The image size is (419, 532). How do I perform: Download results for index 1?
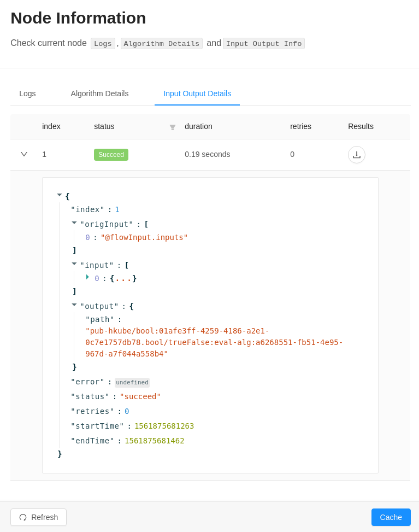coord(357,155)
